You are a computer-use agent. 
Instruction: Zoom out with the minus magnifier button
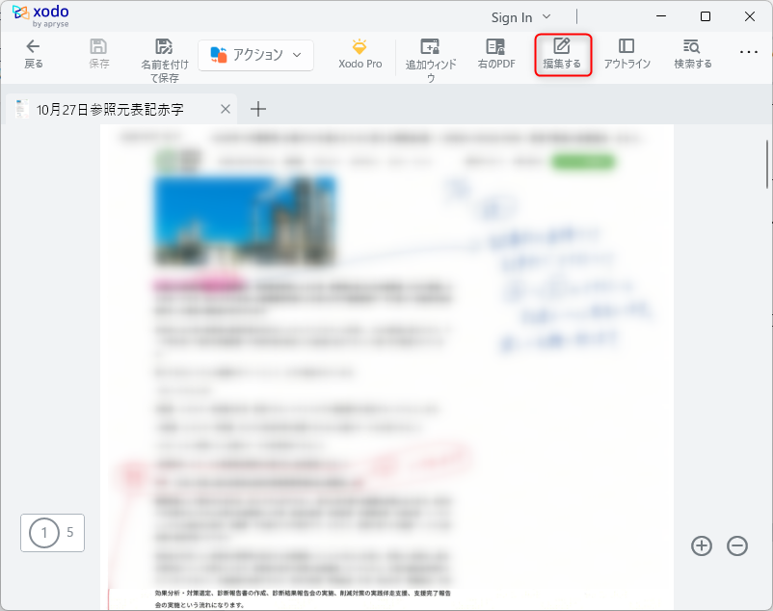click(737, 545)
